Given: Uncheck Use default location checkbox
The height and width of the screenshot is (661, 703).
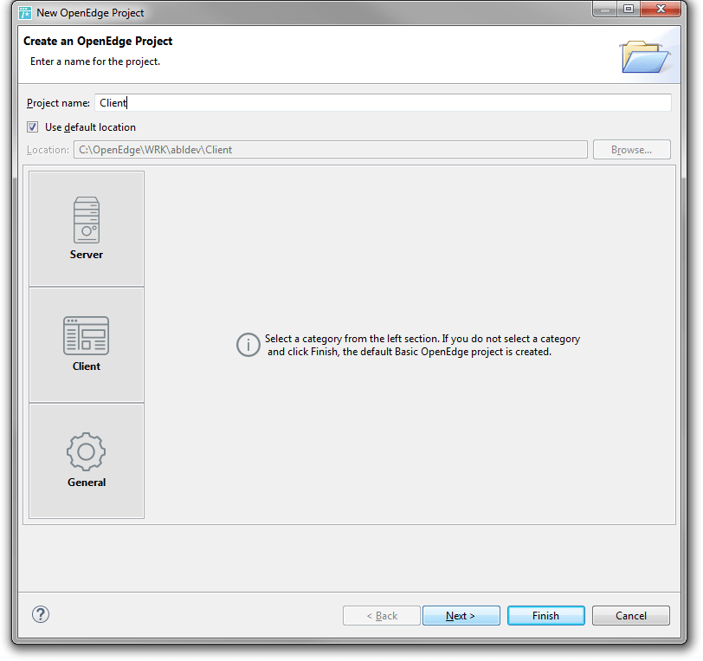Looking at the screenshot, I should pos(32,127).
